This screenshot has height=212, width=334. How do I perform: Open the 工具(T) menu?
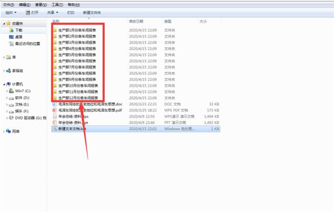coord(57,4)
